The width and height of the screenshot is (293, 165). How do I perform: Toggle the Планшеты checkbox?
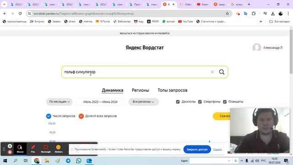pos(225,102)
